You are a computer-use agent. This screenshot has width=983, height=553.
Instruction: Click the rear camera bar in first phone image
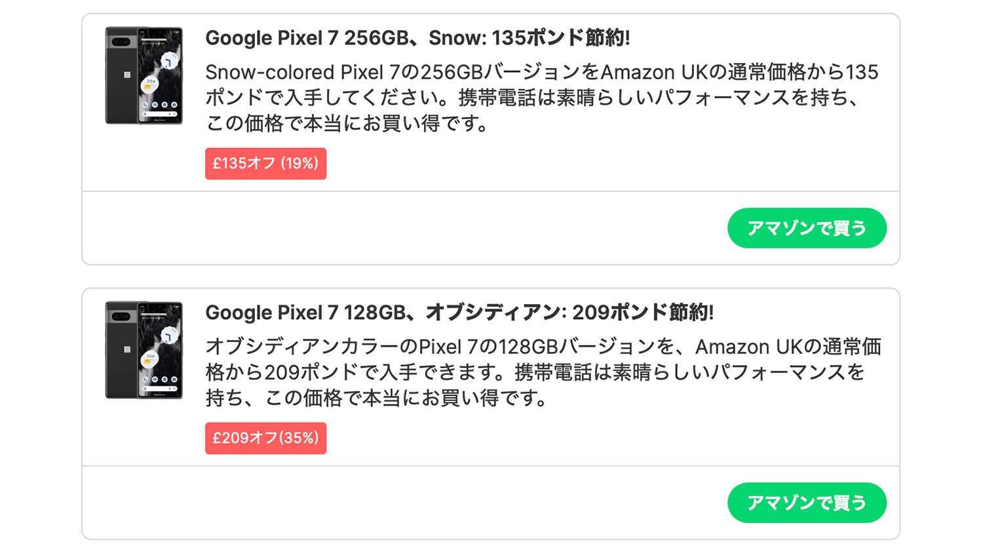point(121,42)
